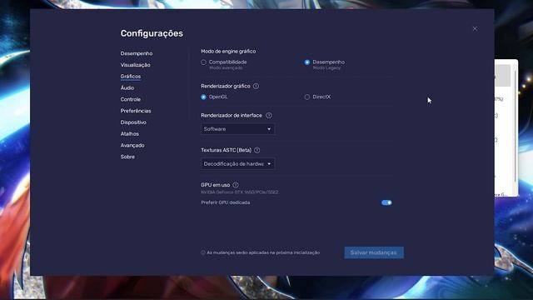Choose the OpenGL graphics renderer
The width and height of the screenshot is (533, 300).
(x=203, y=97)
